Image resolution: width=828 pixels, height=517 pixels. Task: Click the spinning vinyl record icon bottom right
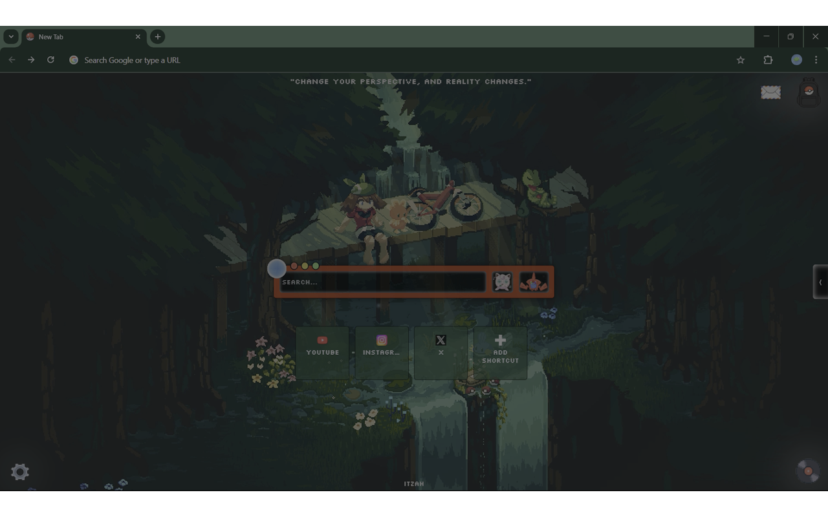(x=807, y=470)
